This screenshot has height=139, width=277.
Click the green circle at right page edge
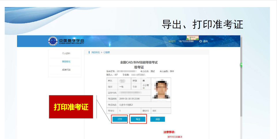pyautogui.click(x=241, y=65)
